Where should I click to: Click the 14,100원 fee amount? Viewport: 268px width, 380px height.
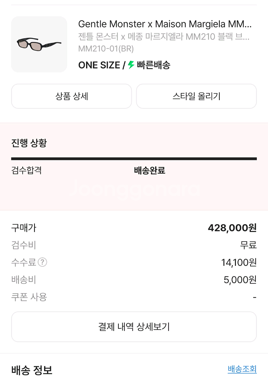pyautogui.click(x=239, y=262)
